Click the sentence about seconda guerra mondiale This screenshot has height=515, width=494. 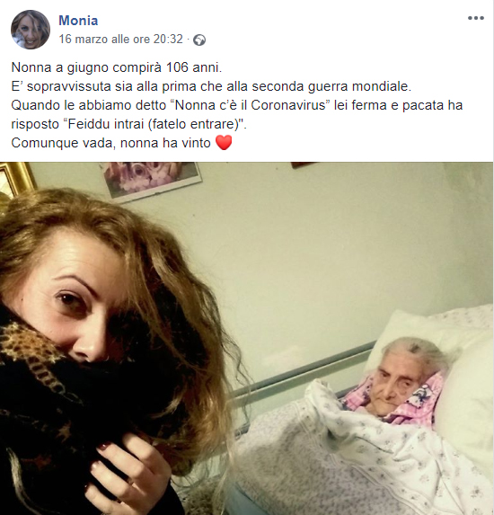pos(211,86)
